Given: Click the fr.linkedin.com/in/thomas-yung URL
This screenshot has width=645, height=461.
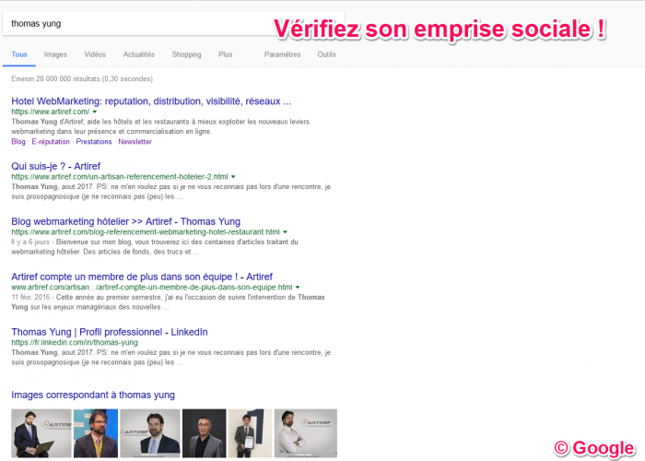Looking at the screenshot, I should pos(75,342).
